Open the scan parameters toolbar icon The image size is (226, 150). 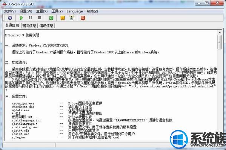pyautogui.click(x=10, y=18)
